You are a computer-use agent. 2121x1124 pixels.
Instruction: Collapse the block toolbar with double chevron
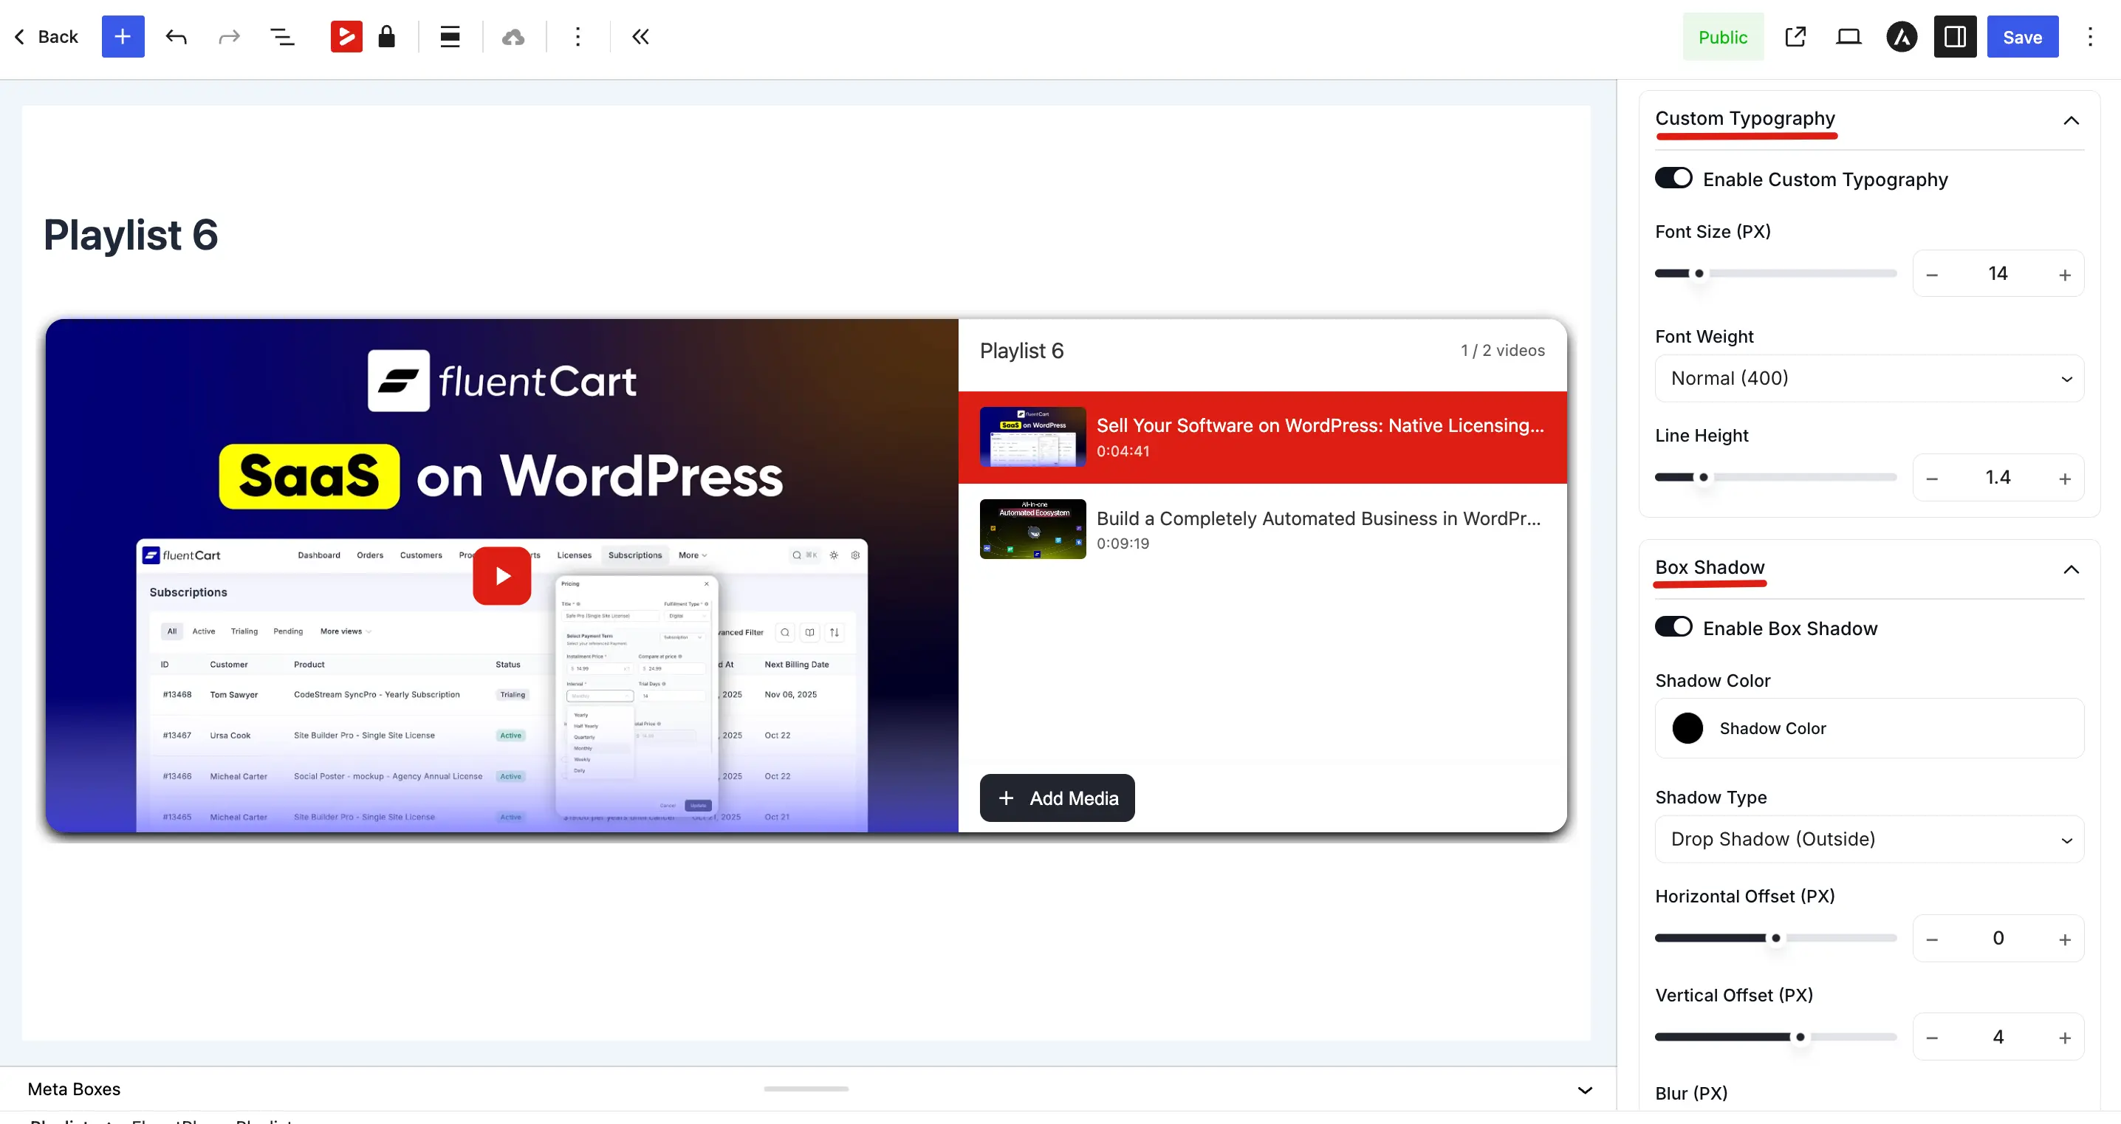coord(640,37)
